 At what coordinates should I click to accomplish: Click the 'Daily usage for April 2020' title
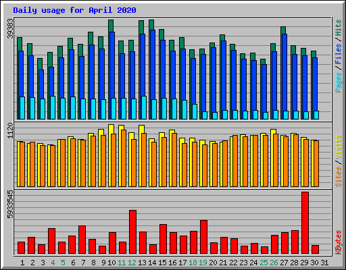(74, 10)
